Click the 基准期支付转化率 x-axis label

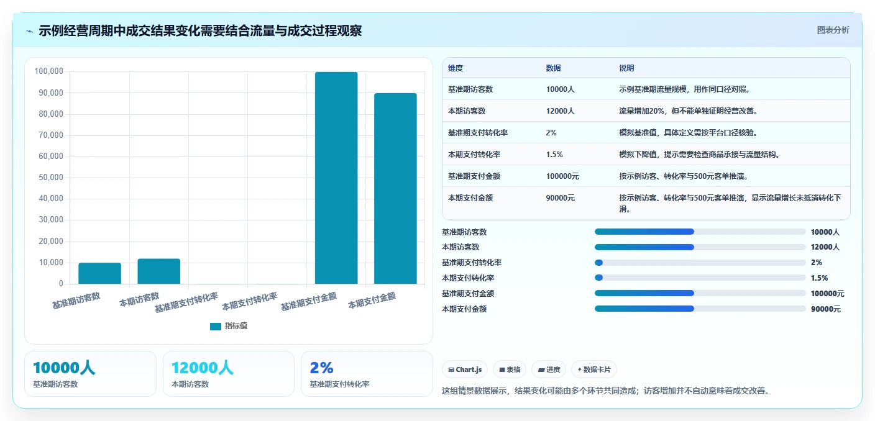pos(186,301)
